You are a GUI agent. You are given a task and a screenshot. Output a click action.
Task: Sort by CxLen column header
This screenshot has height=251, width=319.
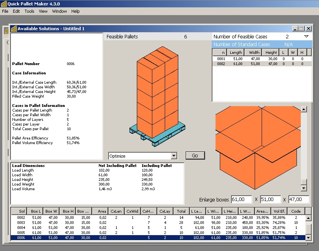(116, 211)
